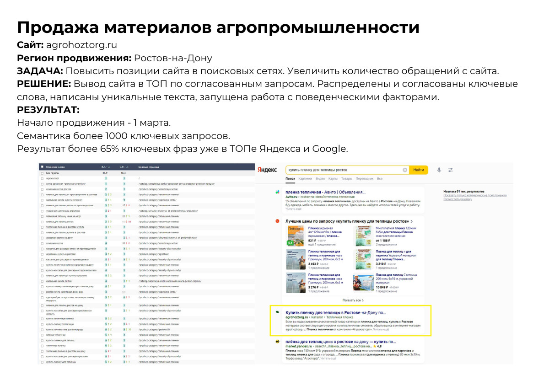Sort by Я.Р. column sort icon
The width and height of the screenshot is (549, 375).
[110, 167]
